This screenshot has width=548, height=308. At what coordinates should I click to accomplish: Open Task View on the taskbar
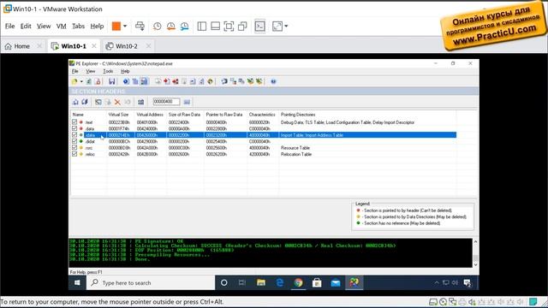(x=242, y=283)
